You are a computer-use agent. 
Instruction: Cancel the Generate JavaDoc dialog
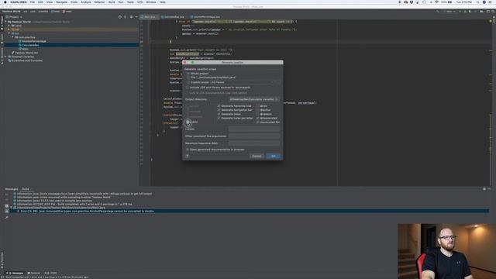click(x=257, y=156)
